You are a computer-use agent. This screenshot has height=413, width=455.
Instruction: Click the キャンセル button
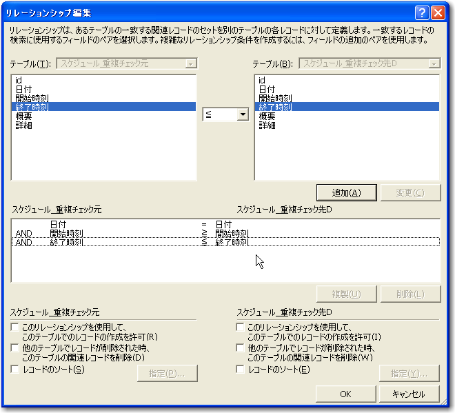[x=408, y=394]
